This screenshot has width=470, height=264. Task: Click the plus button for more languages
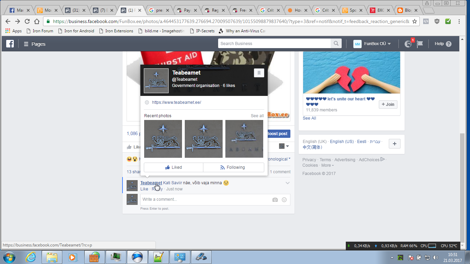[x=394, y=144]
